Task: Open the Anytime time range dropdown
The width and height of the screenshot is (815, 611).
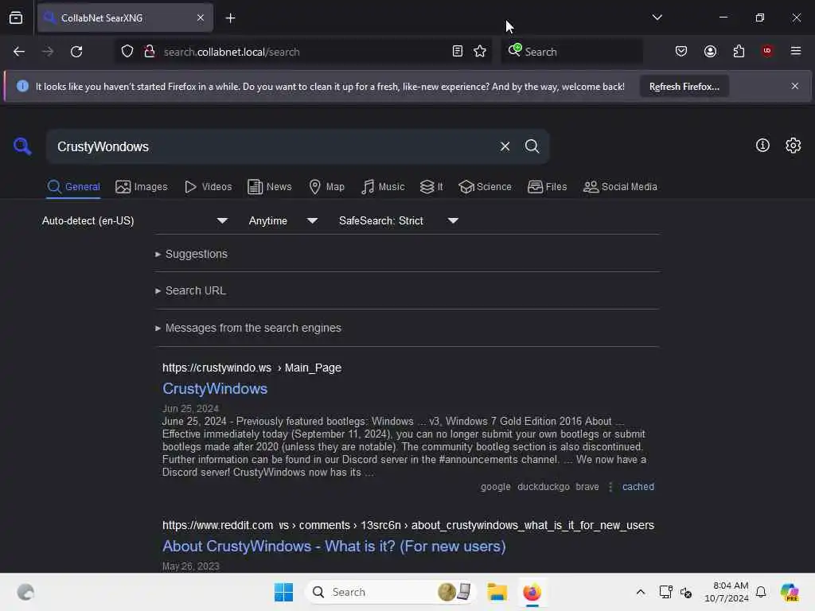Action: pyautogui.click(x=283, y=221)
